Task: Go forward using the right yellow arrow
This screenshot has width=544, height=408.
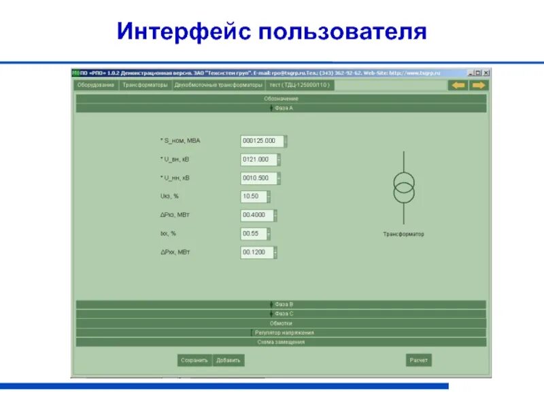Action: coord(479,86)
